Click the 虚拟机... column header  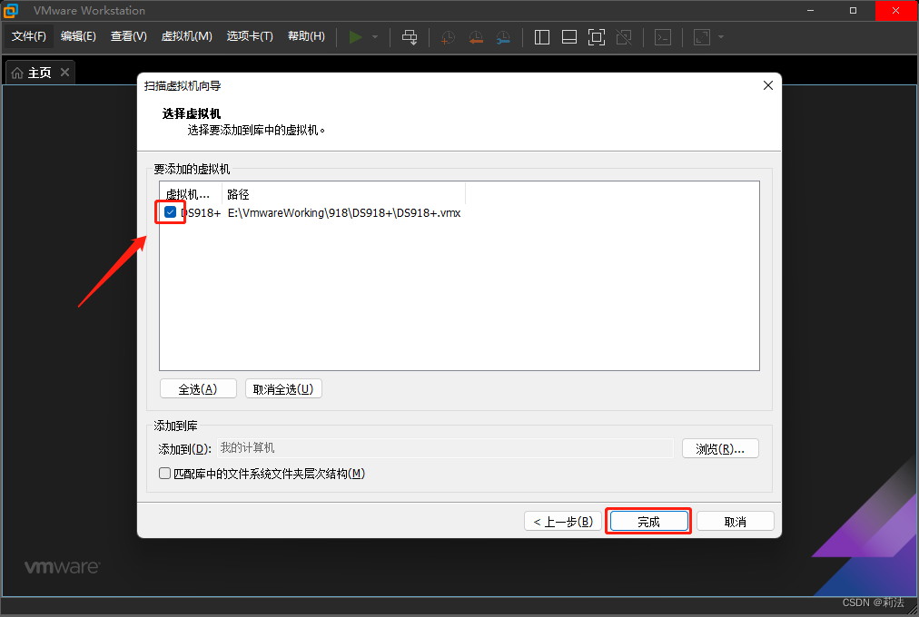[191, 194]
